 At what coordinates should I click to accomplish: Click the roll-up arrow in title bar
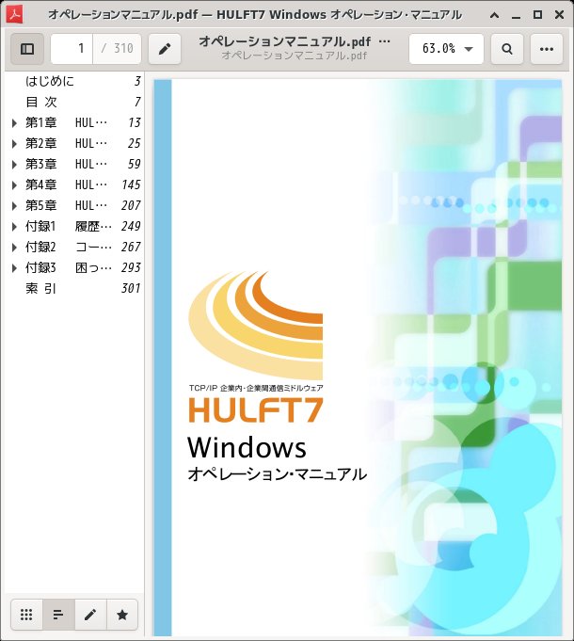coord(494,15)
